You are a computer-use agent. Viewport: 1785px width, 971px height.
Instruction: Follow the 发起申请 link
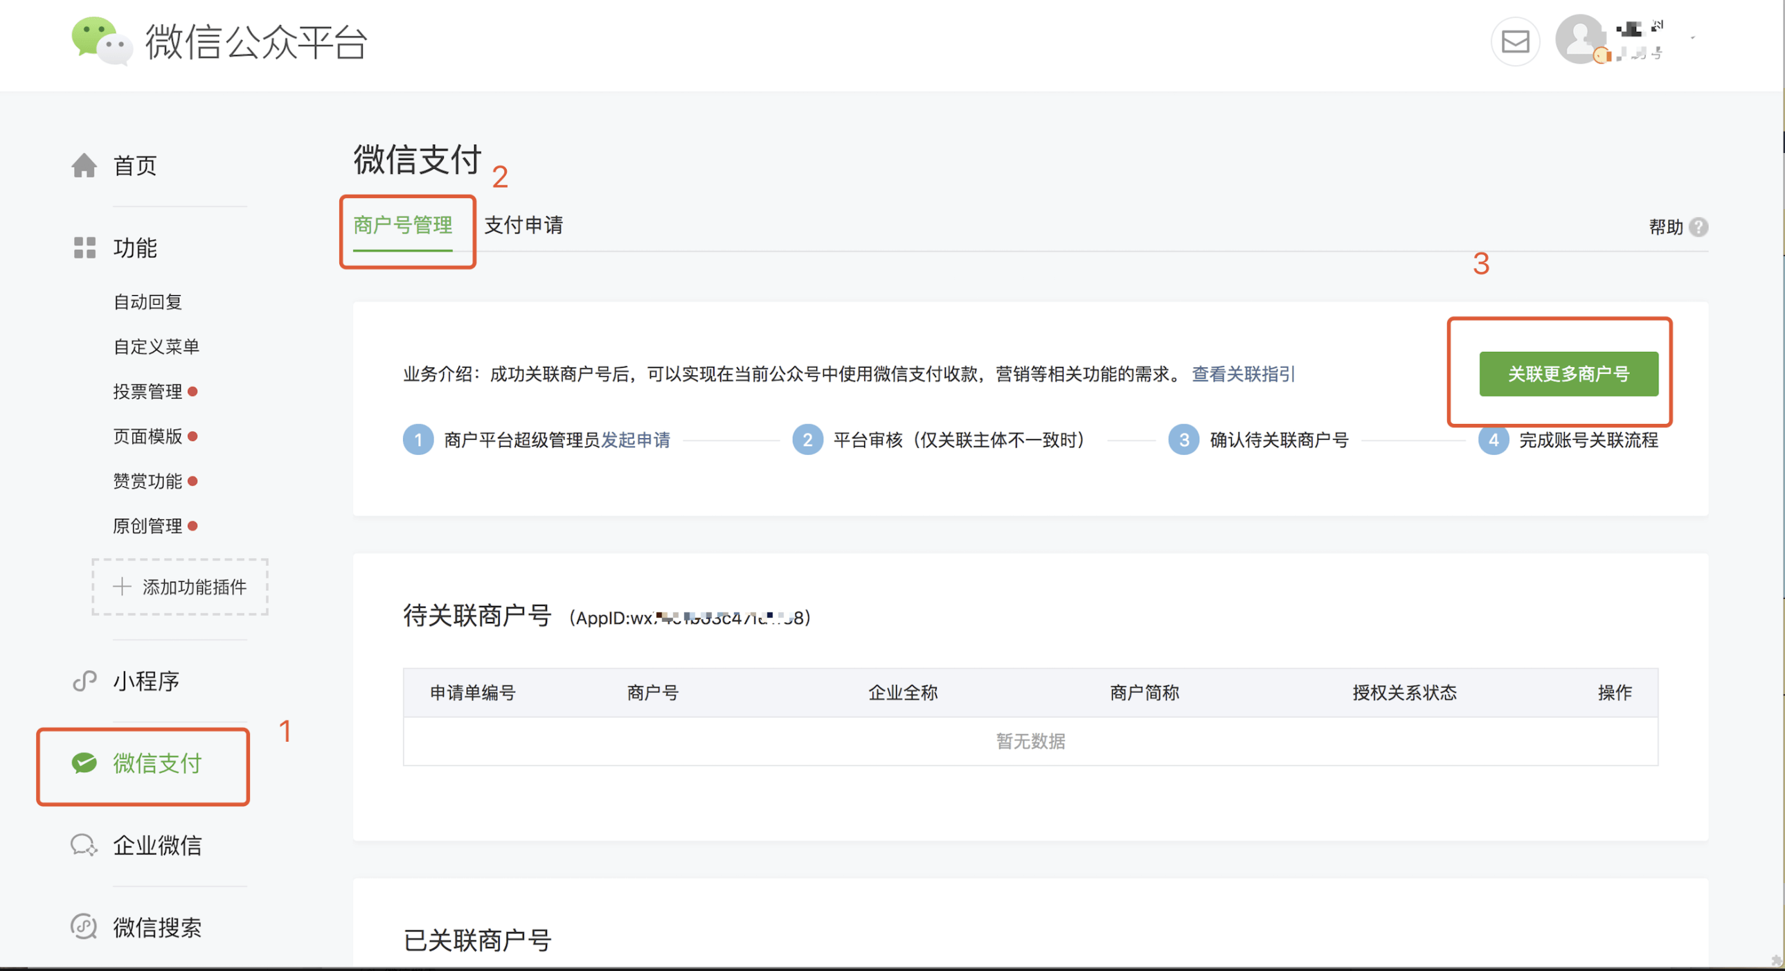click(x=636, y=440)
